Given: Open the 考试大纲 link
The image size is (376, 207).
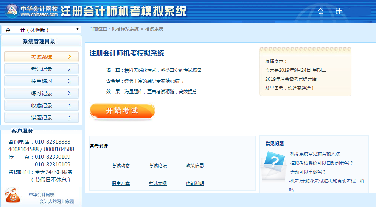Looking at the screenshot, I should coord(157,183).
